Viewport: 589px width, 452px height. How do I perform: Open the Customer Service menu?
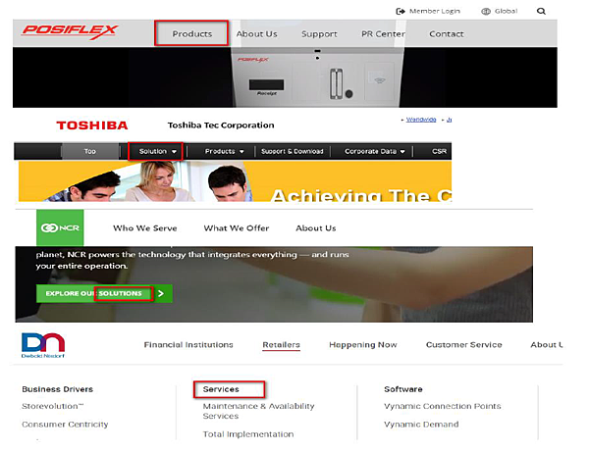tap(464, 345)
